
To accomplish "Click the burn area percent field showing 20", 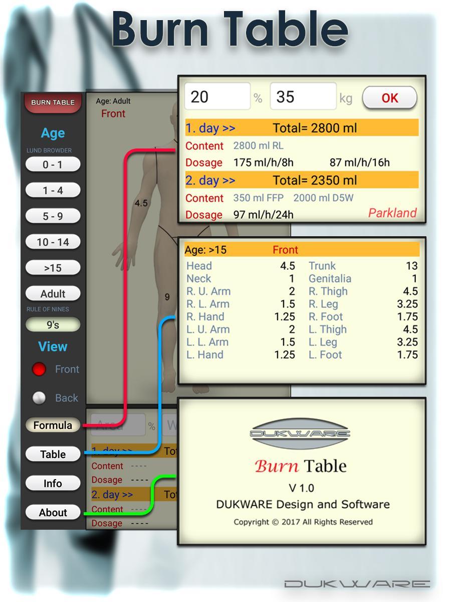I will point(217,96).
